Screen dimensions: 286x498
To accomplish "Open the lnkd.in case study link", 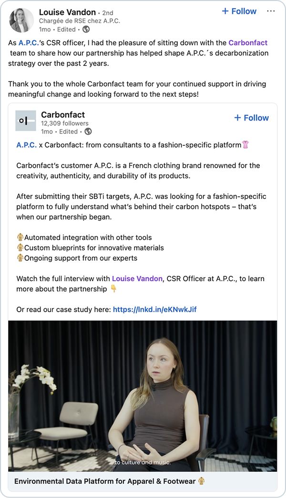I will point(154,309).
